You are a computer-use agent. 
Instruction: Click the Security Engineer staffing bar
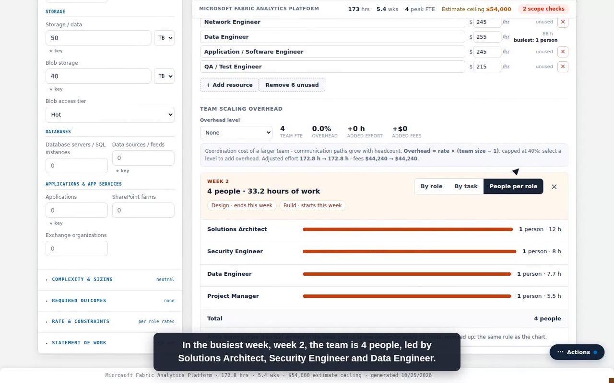(x=409, y=251)
